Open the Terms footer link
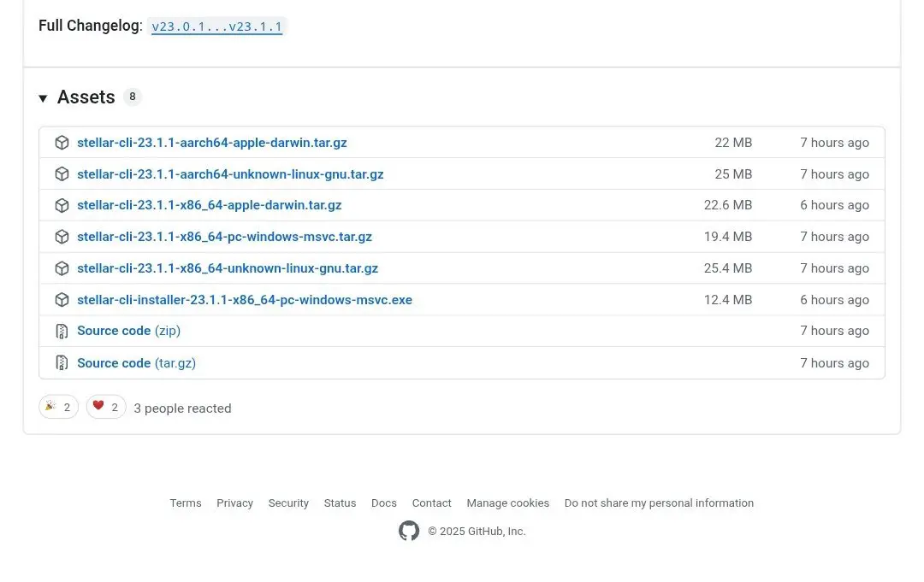Screen dimensions: 924x582 click(x=186, y=503)
